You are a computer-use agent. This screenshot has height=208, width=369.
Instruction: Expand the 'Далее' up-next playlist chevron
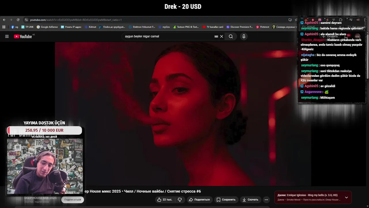[347, 198]
